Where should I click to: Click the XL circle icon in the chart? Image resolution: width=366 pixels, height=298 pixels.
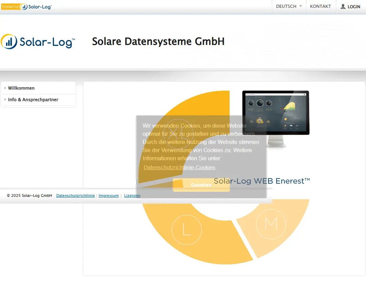click(x=179, y=134)
